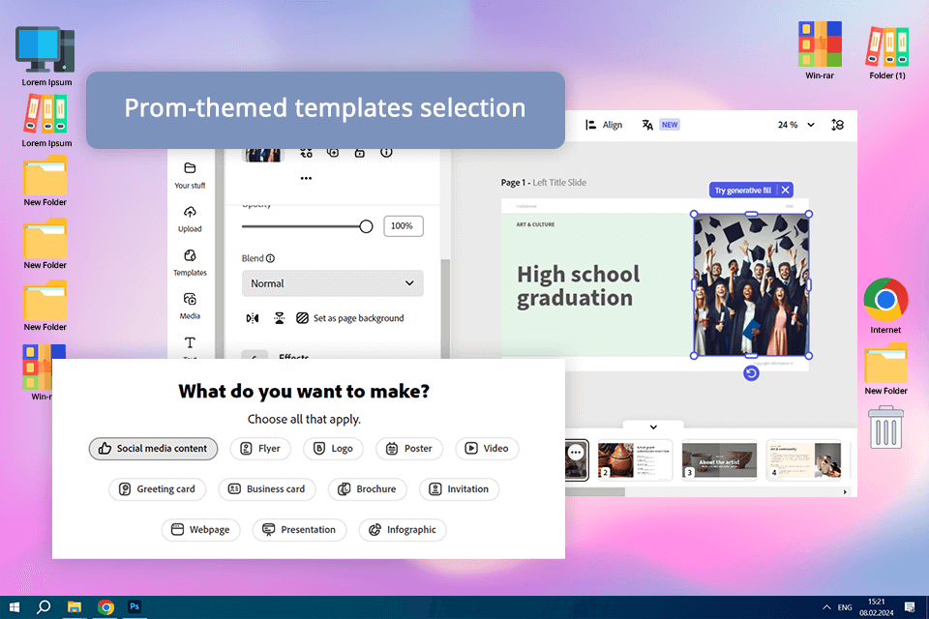
Task: Choose the Infographic option
Action: pyautogui.click(x=403, y=530)
